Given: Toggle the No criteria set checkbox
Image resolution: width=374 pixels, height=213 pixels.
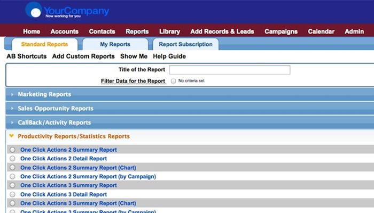Looking at the screenshot, I should pos(174,81).
